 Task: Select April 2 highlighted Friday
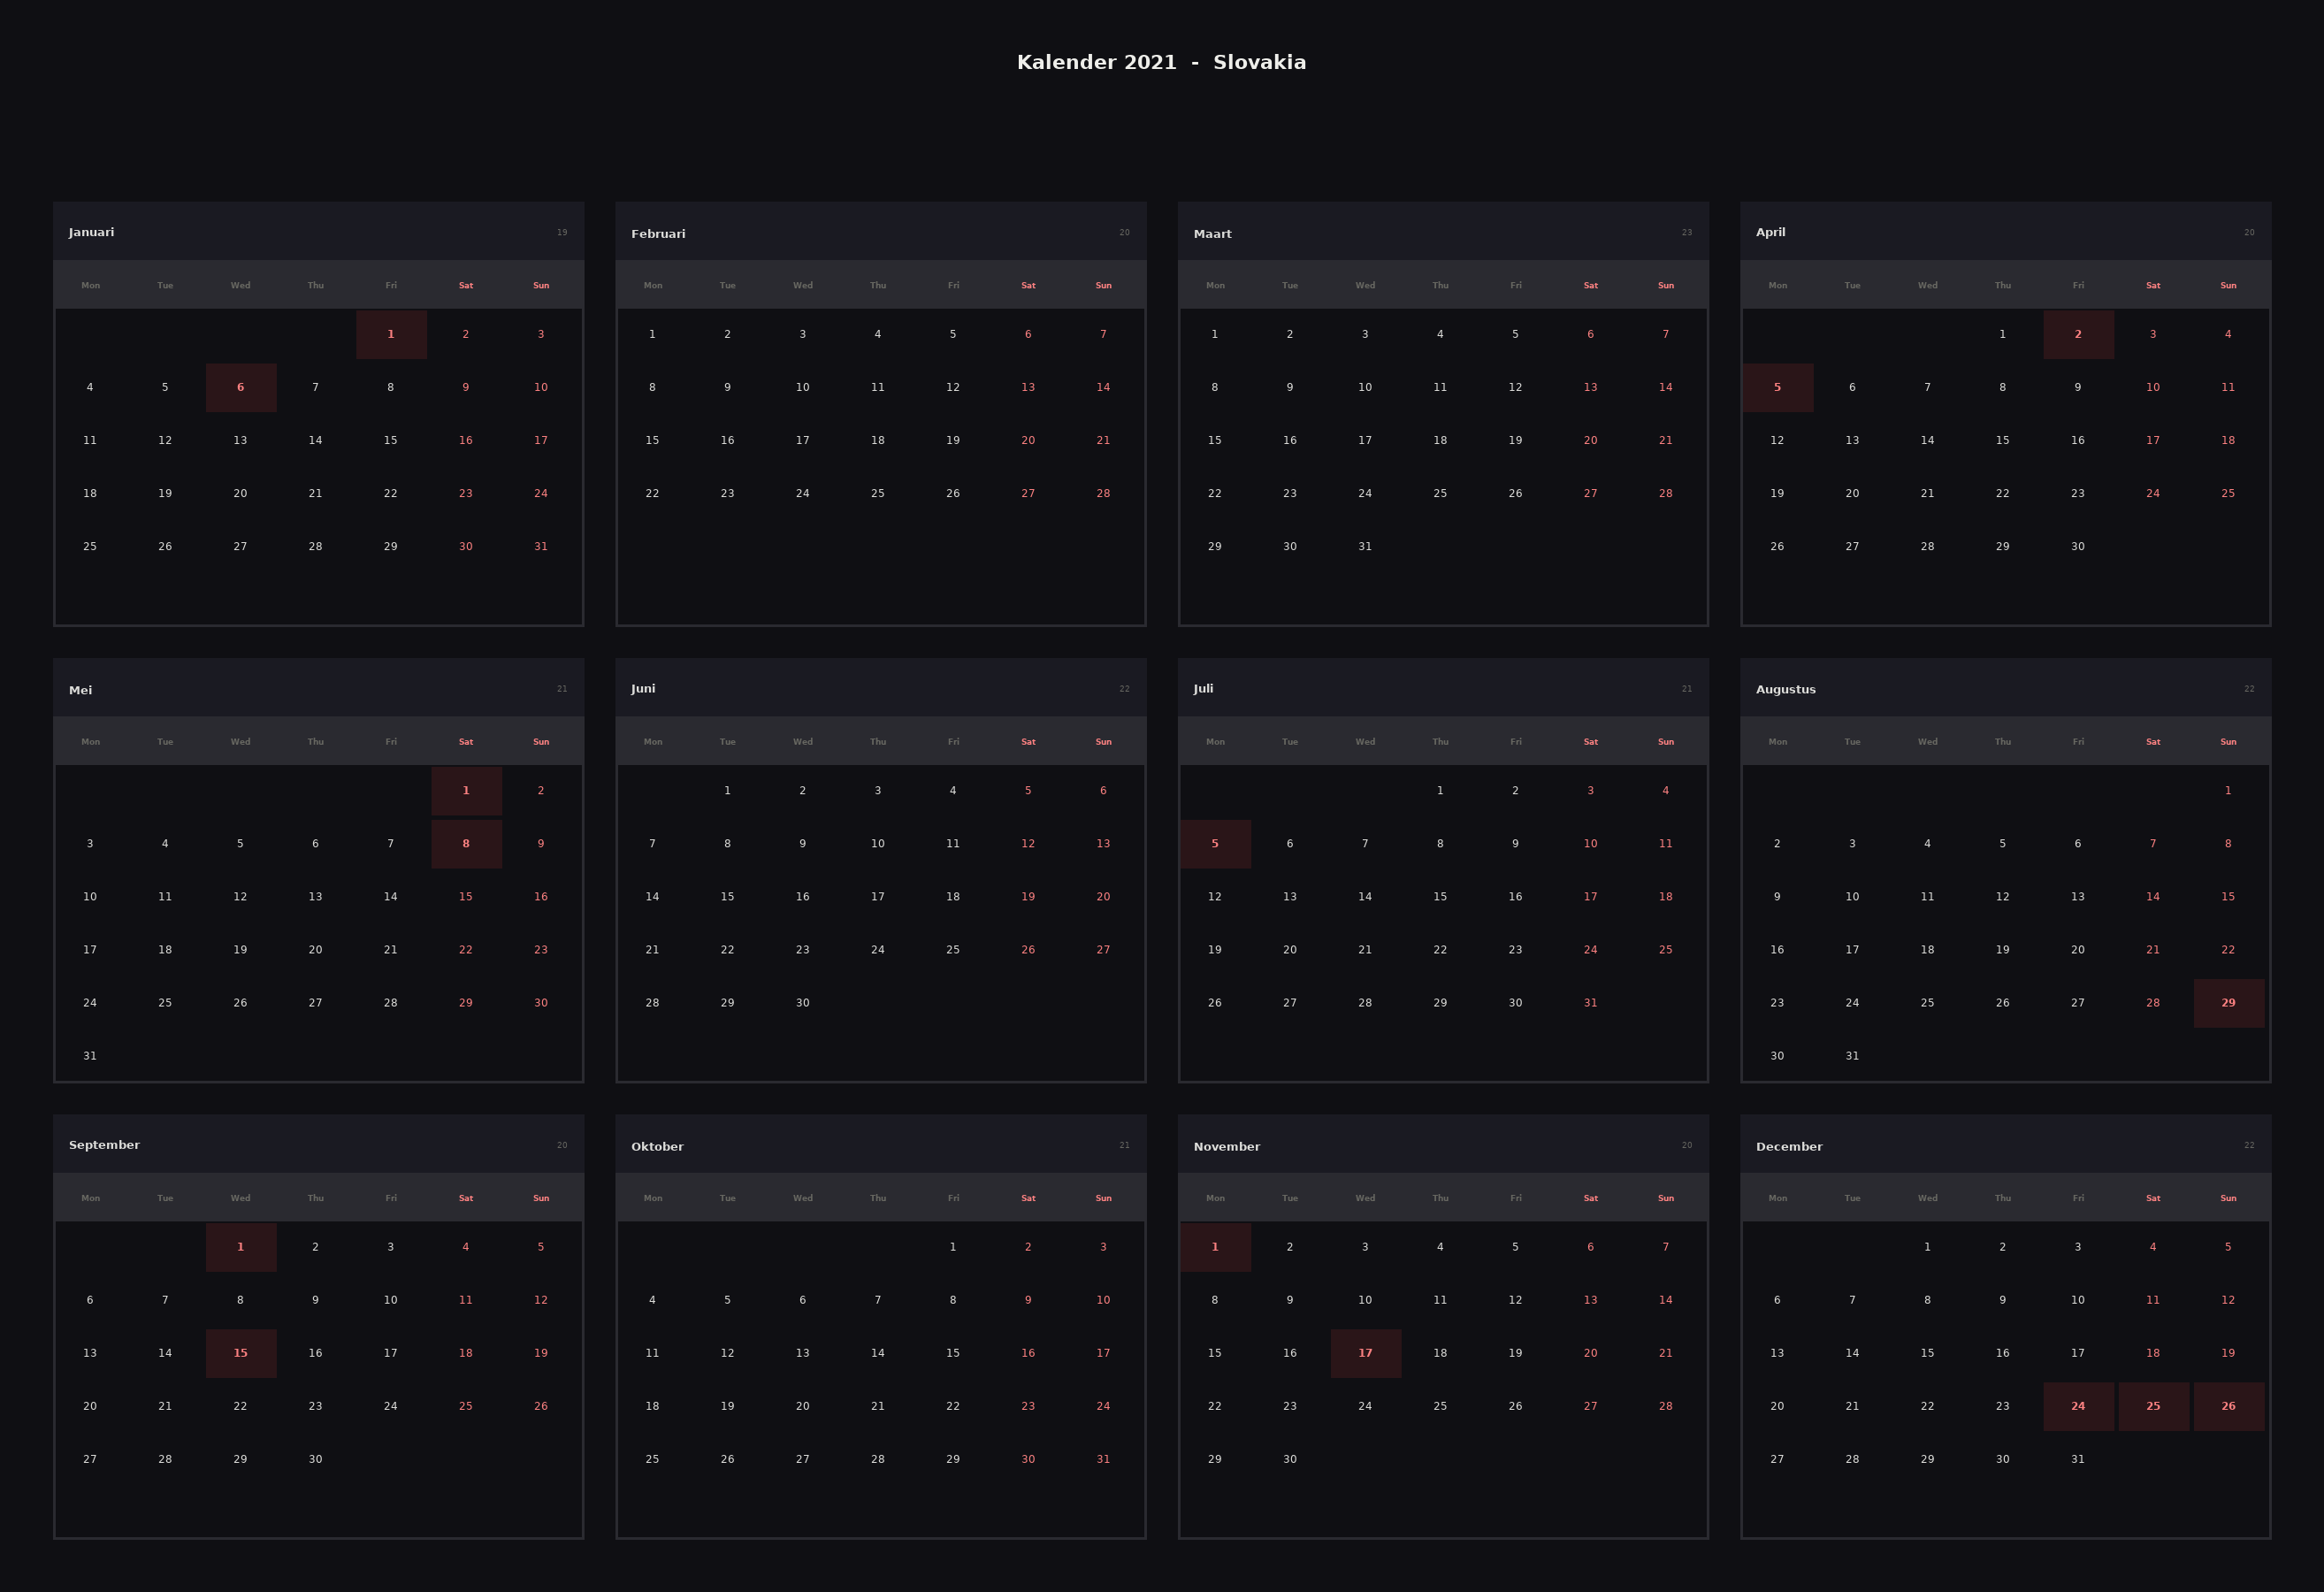point(2078,334)
